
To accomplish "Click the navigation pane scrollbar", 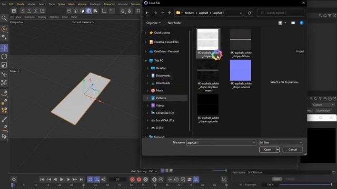I will coord(190,81).
